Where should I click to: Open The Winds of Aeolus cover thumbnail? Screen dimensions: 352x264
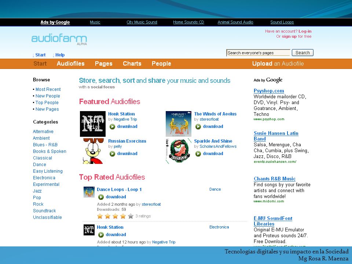(179, 124)
